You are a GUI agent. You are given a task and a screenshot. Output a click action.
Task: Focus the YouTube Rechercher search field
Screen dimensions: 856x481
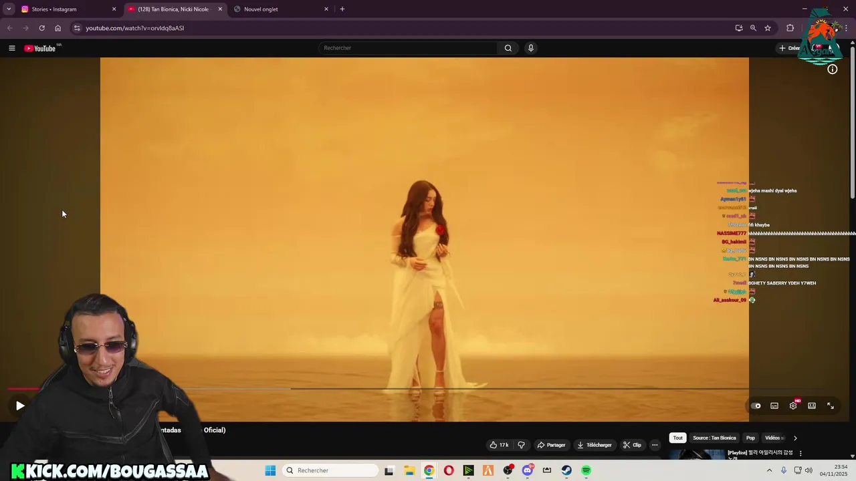(x=409, y=48)
